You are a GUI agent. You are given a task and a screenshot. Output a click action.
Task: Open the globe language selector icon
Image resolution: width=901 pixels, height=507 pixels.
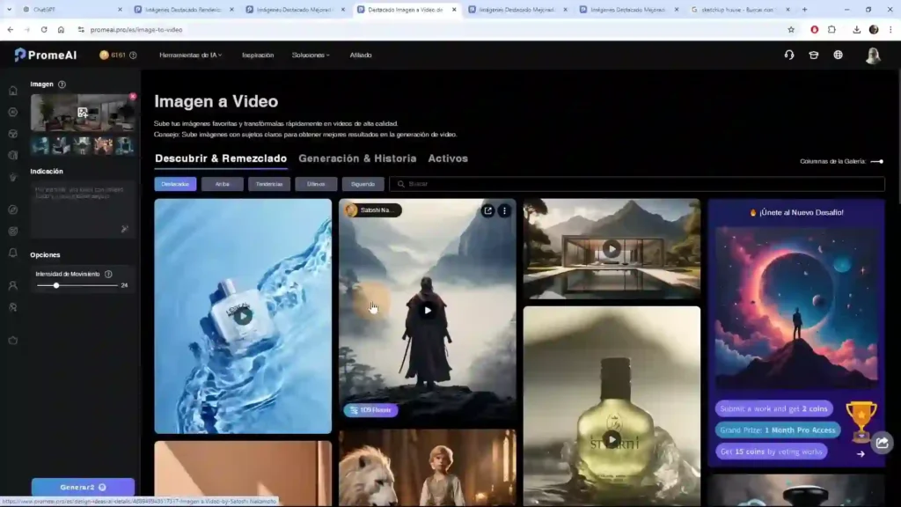[839, 55]
